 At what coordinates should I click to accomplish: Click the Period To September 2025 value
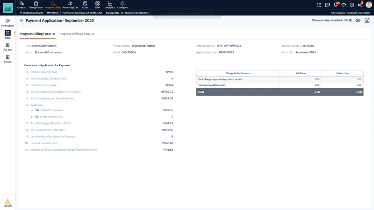pyautogui.click(x=306, y=52)
